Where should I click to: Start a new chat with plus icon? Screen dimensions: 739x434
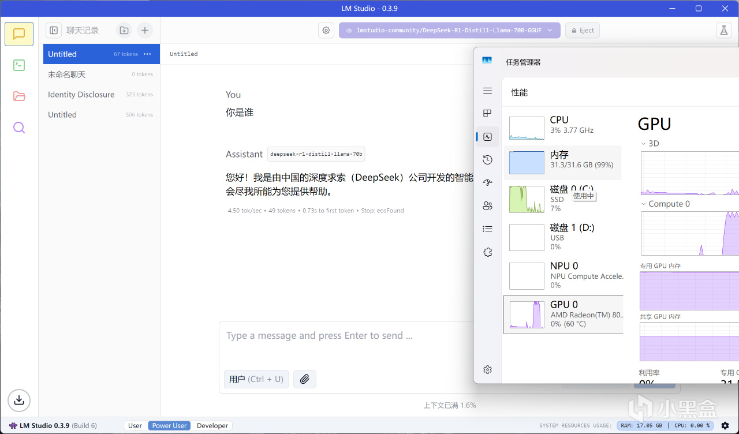[x=145, y=31]
